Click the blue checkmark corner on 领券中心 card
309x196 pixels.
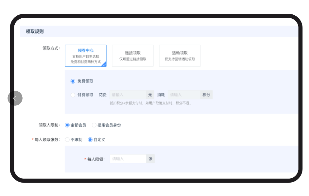104,64
